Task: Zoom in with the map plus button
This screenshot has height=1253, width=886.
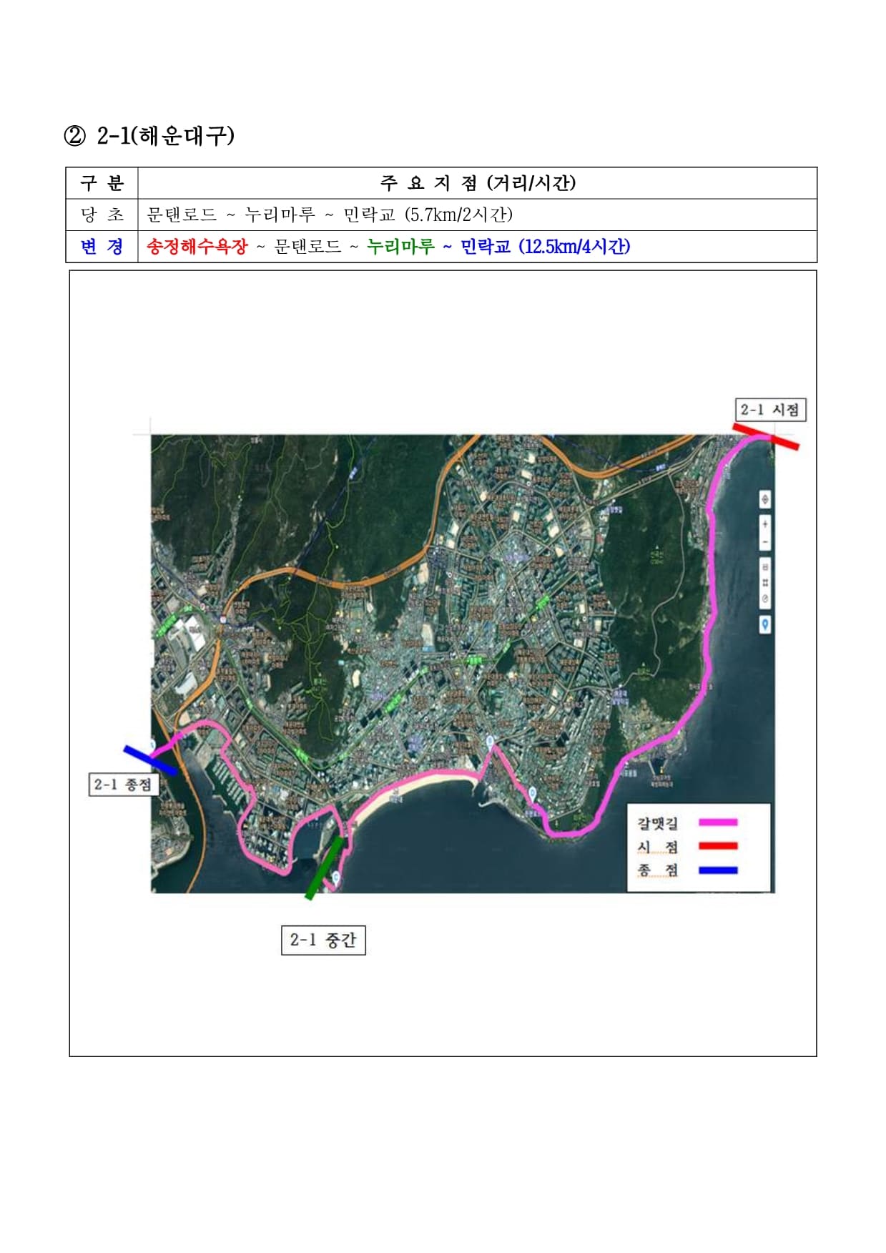Action: pyautogui.click(x=764, y=524)
